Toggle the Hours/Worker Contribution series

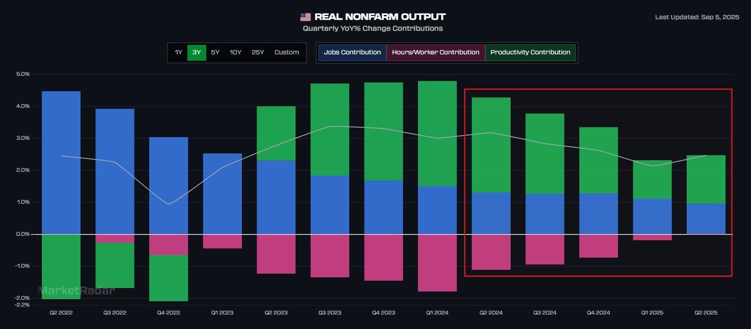tap(435, 53)
